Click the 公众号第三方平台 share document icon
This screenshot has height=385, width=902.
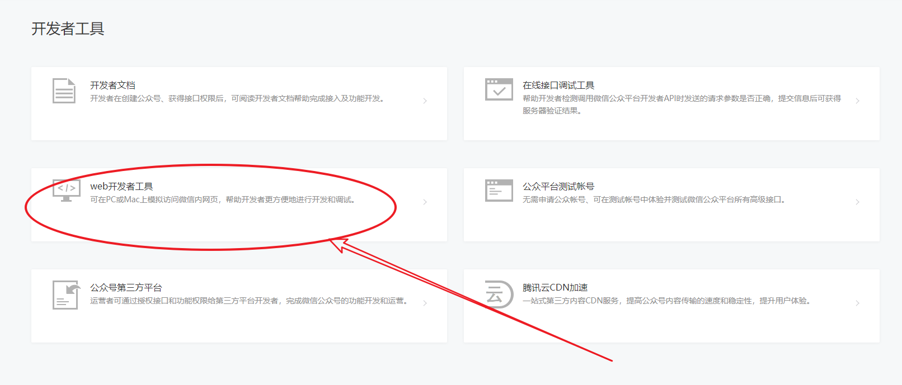(x=66, y=295)
